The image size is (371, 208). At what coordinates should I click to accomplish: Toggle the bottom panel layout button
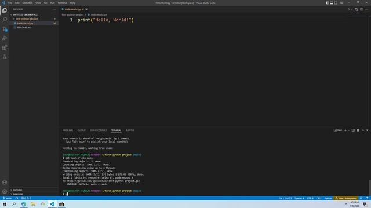click(332, 3)
